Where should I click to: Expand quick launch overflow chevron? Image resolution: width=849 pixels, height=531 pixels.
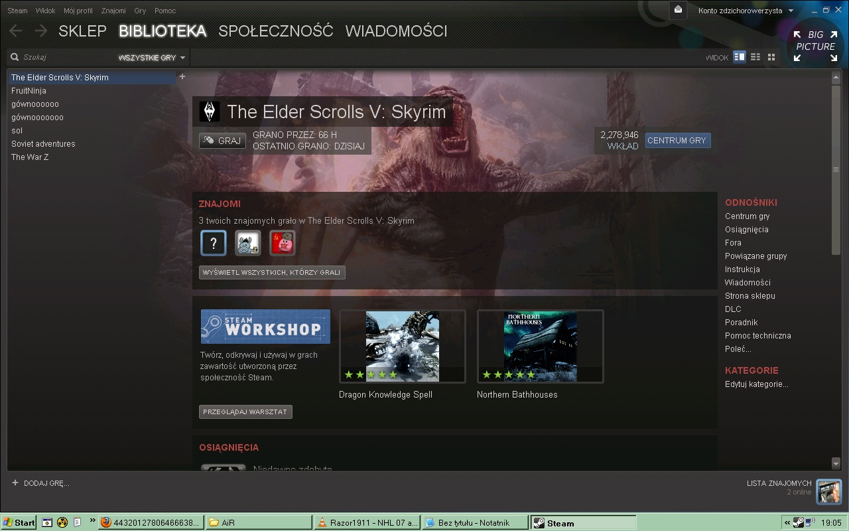tap(92, 520)
